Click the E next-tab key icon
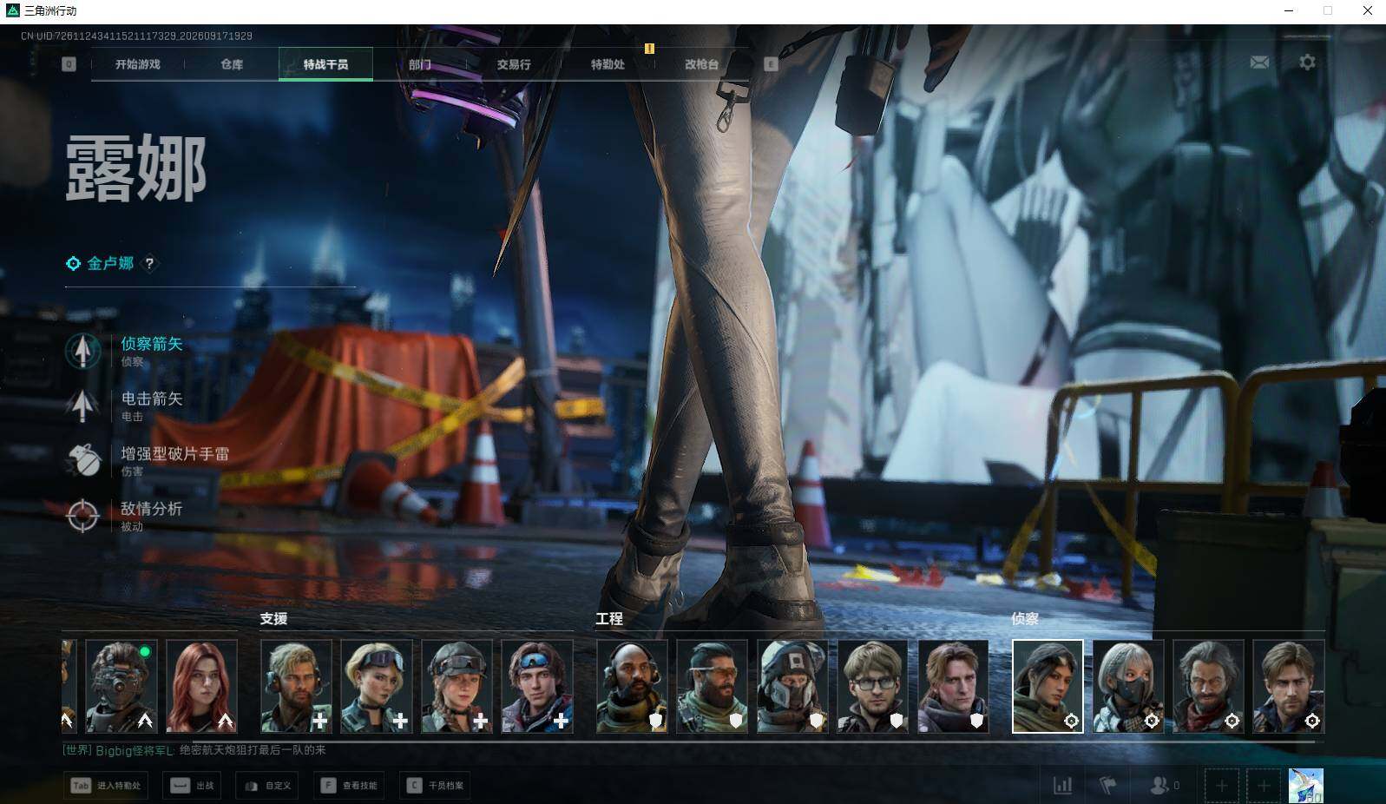 tap(771, 64)
